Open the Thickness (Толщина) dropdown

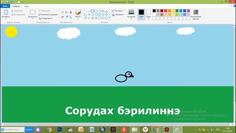coord(131,14)
